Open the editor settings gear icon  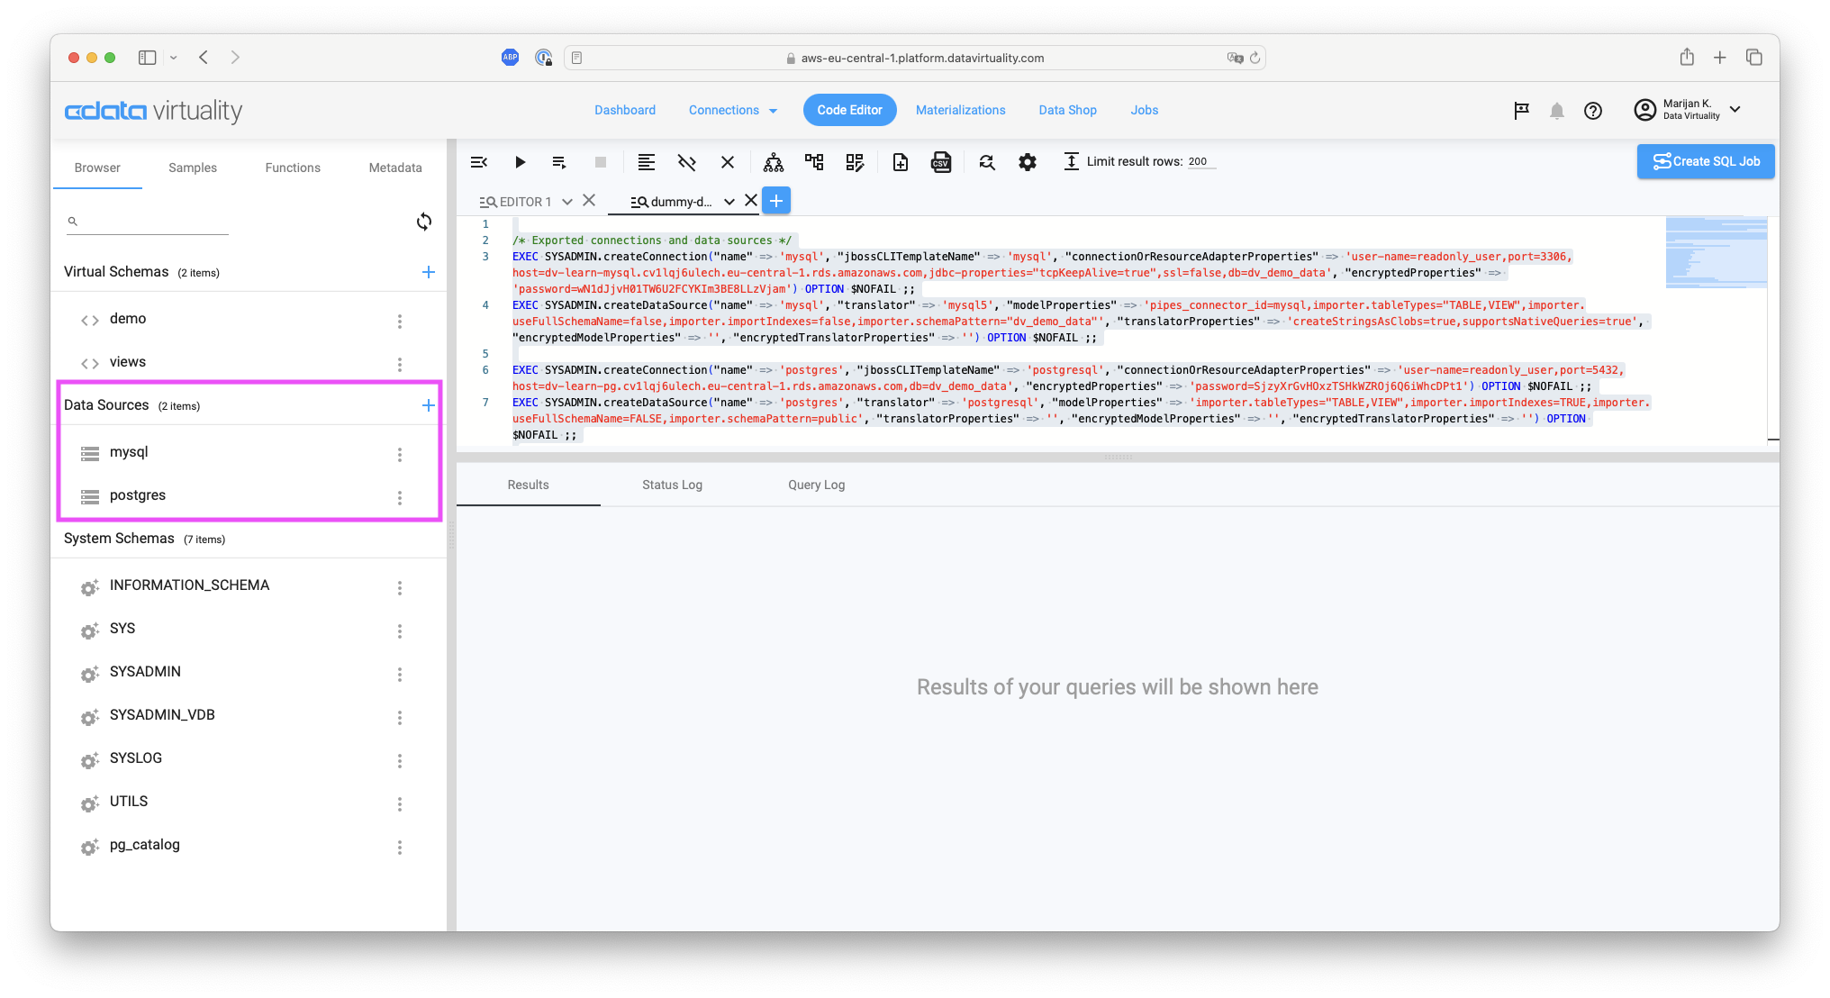[x=1027, y=162]
